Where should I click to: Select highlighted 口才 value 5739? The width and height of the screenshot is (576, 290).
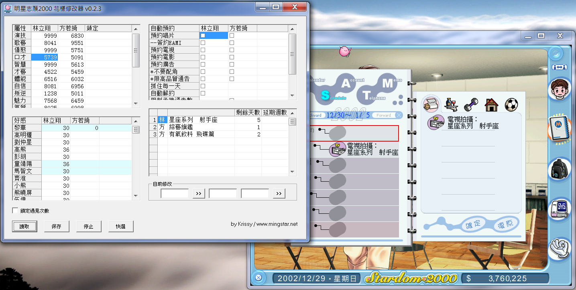(x=45, y=57)
